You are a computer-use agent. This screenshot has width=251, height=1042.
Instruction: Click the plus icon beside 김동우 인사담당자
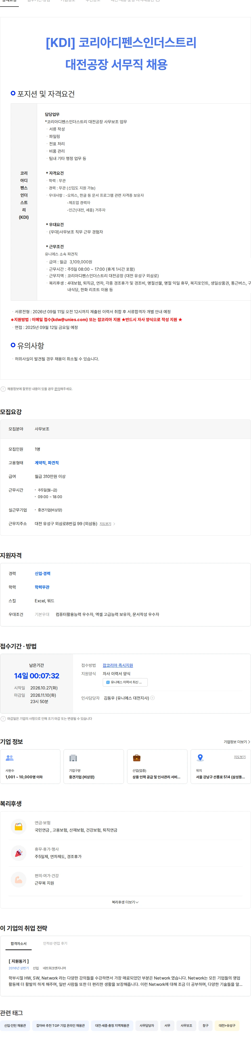pos(152,698)
